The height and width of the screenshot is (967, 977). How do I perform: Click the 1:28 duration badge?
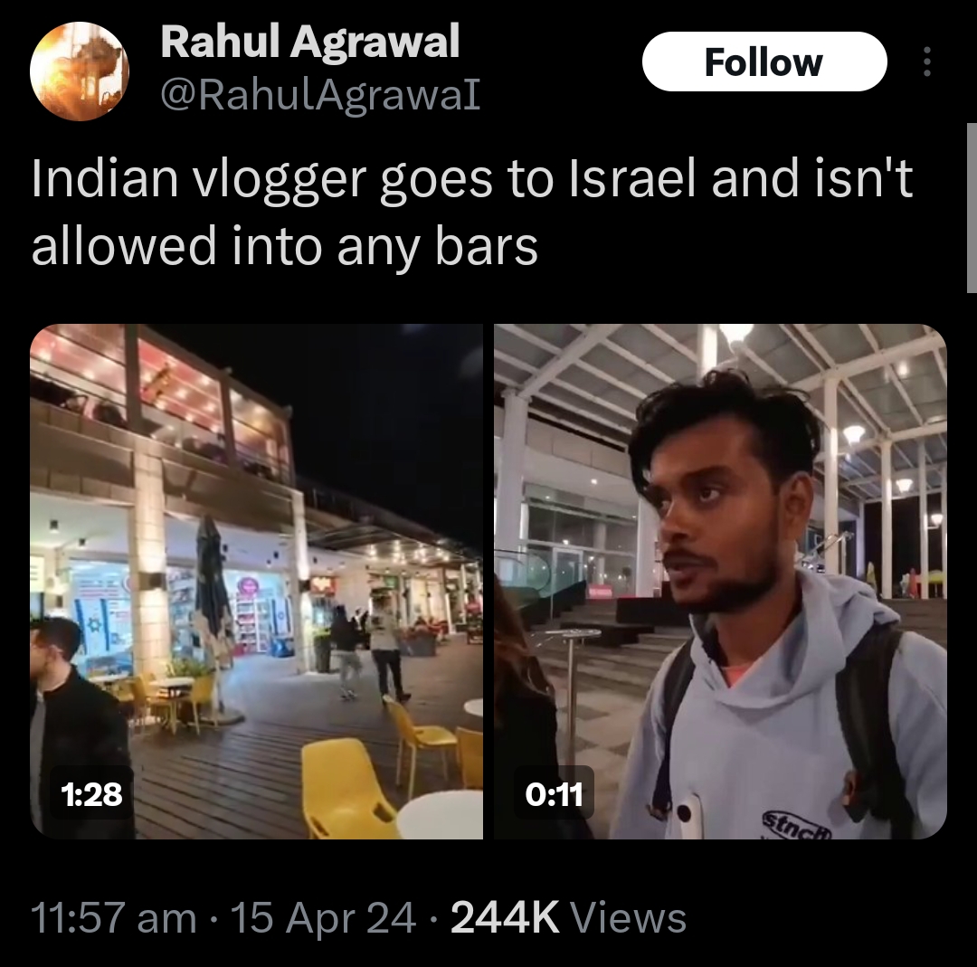(x=92, y=794)
